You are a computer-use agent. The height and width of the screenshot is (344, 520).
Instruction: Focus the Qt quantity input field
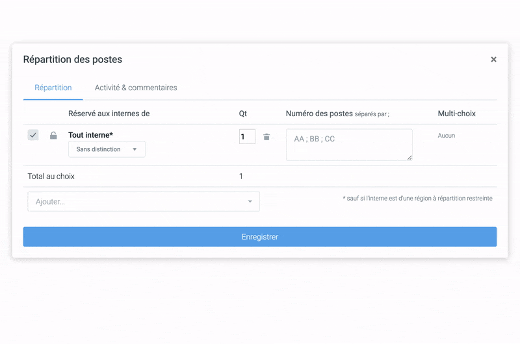[x=247, y=137]
